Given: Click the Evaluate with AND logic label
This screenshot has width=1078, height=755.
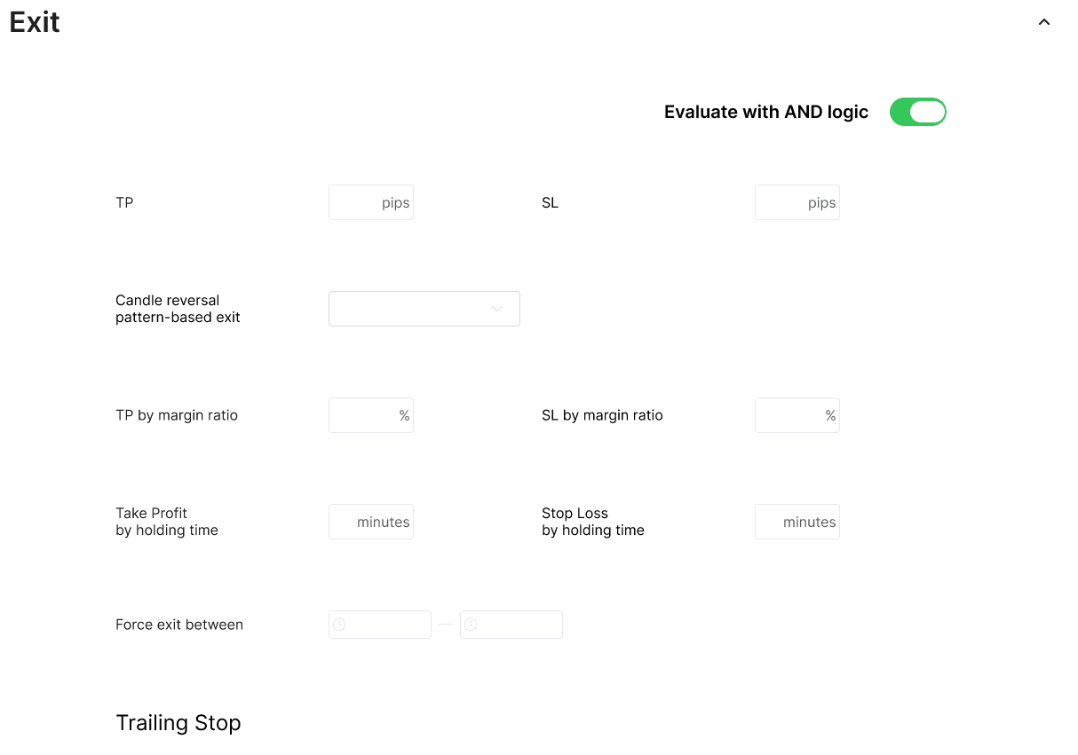Looking at the screenshot, I should click(765, 112).
